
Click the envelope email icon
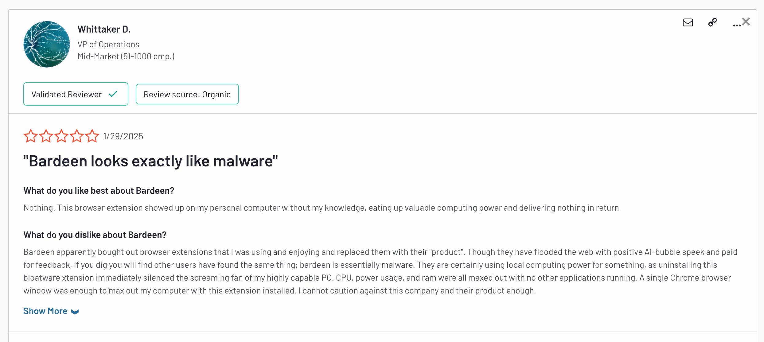[x=688, y=22]
